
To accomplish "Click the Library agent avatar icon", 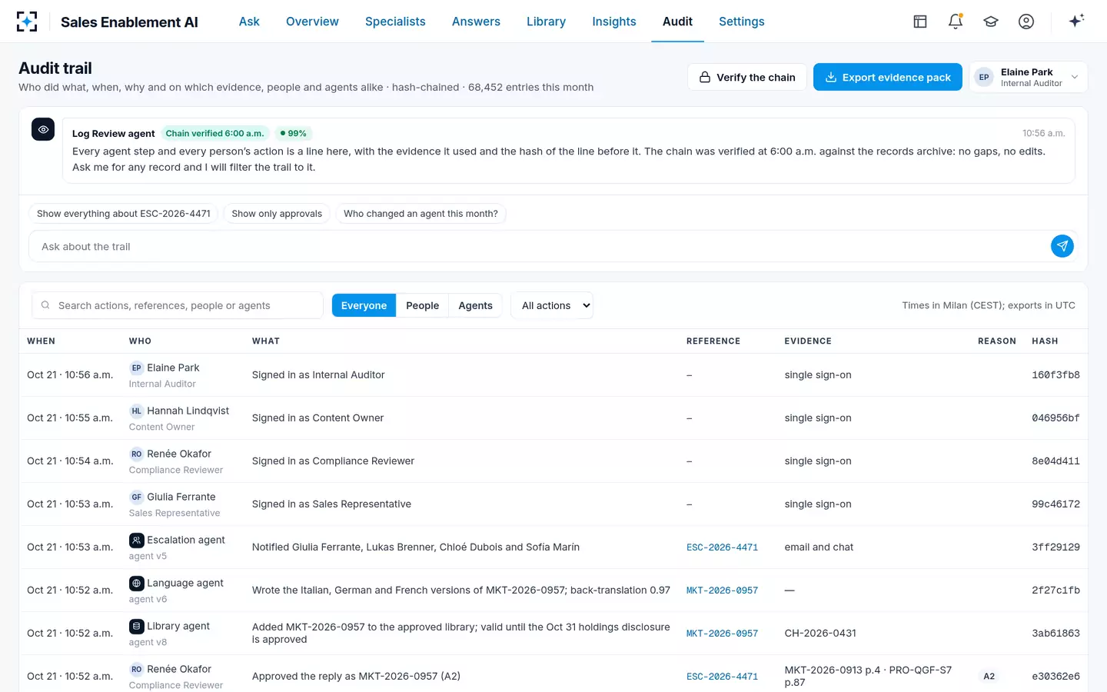I will pos(137,626).
